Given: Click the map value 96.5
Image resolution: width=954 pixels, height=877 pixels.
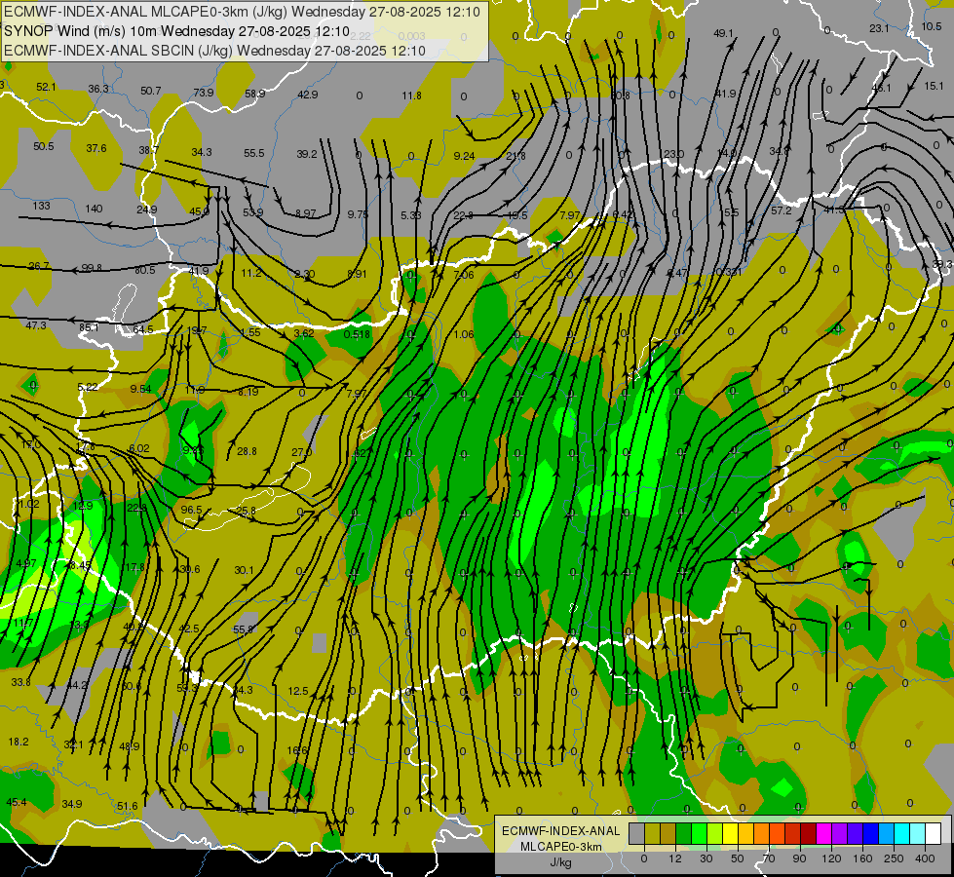Looking at the screenshot, I should pyautogui.click(x=191, y=510).
